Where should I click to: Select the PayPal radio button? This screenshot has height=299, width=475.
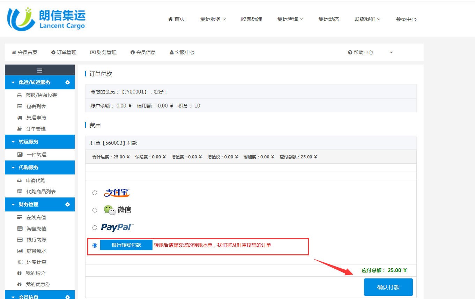pos(95,227)
